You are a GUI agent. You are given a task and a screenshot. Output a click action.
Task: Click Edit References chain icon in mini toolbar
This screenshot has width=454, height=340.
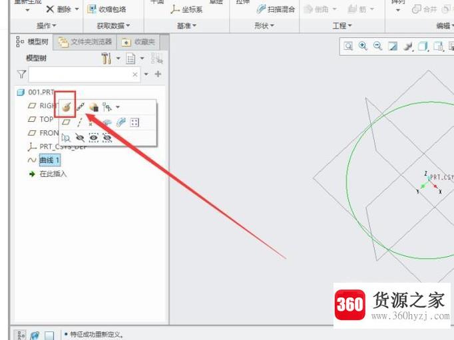(80, 107)
